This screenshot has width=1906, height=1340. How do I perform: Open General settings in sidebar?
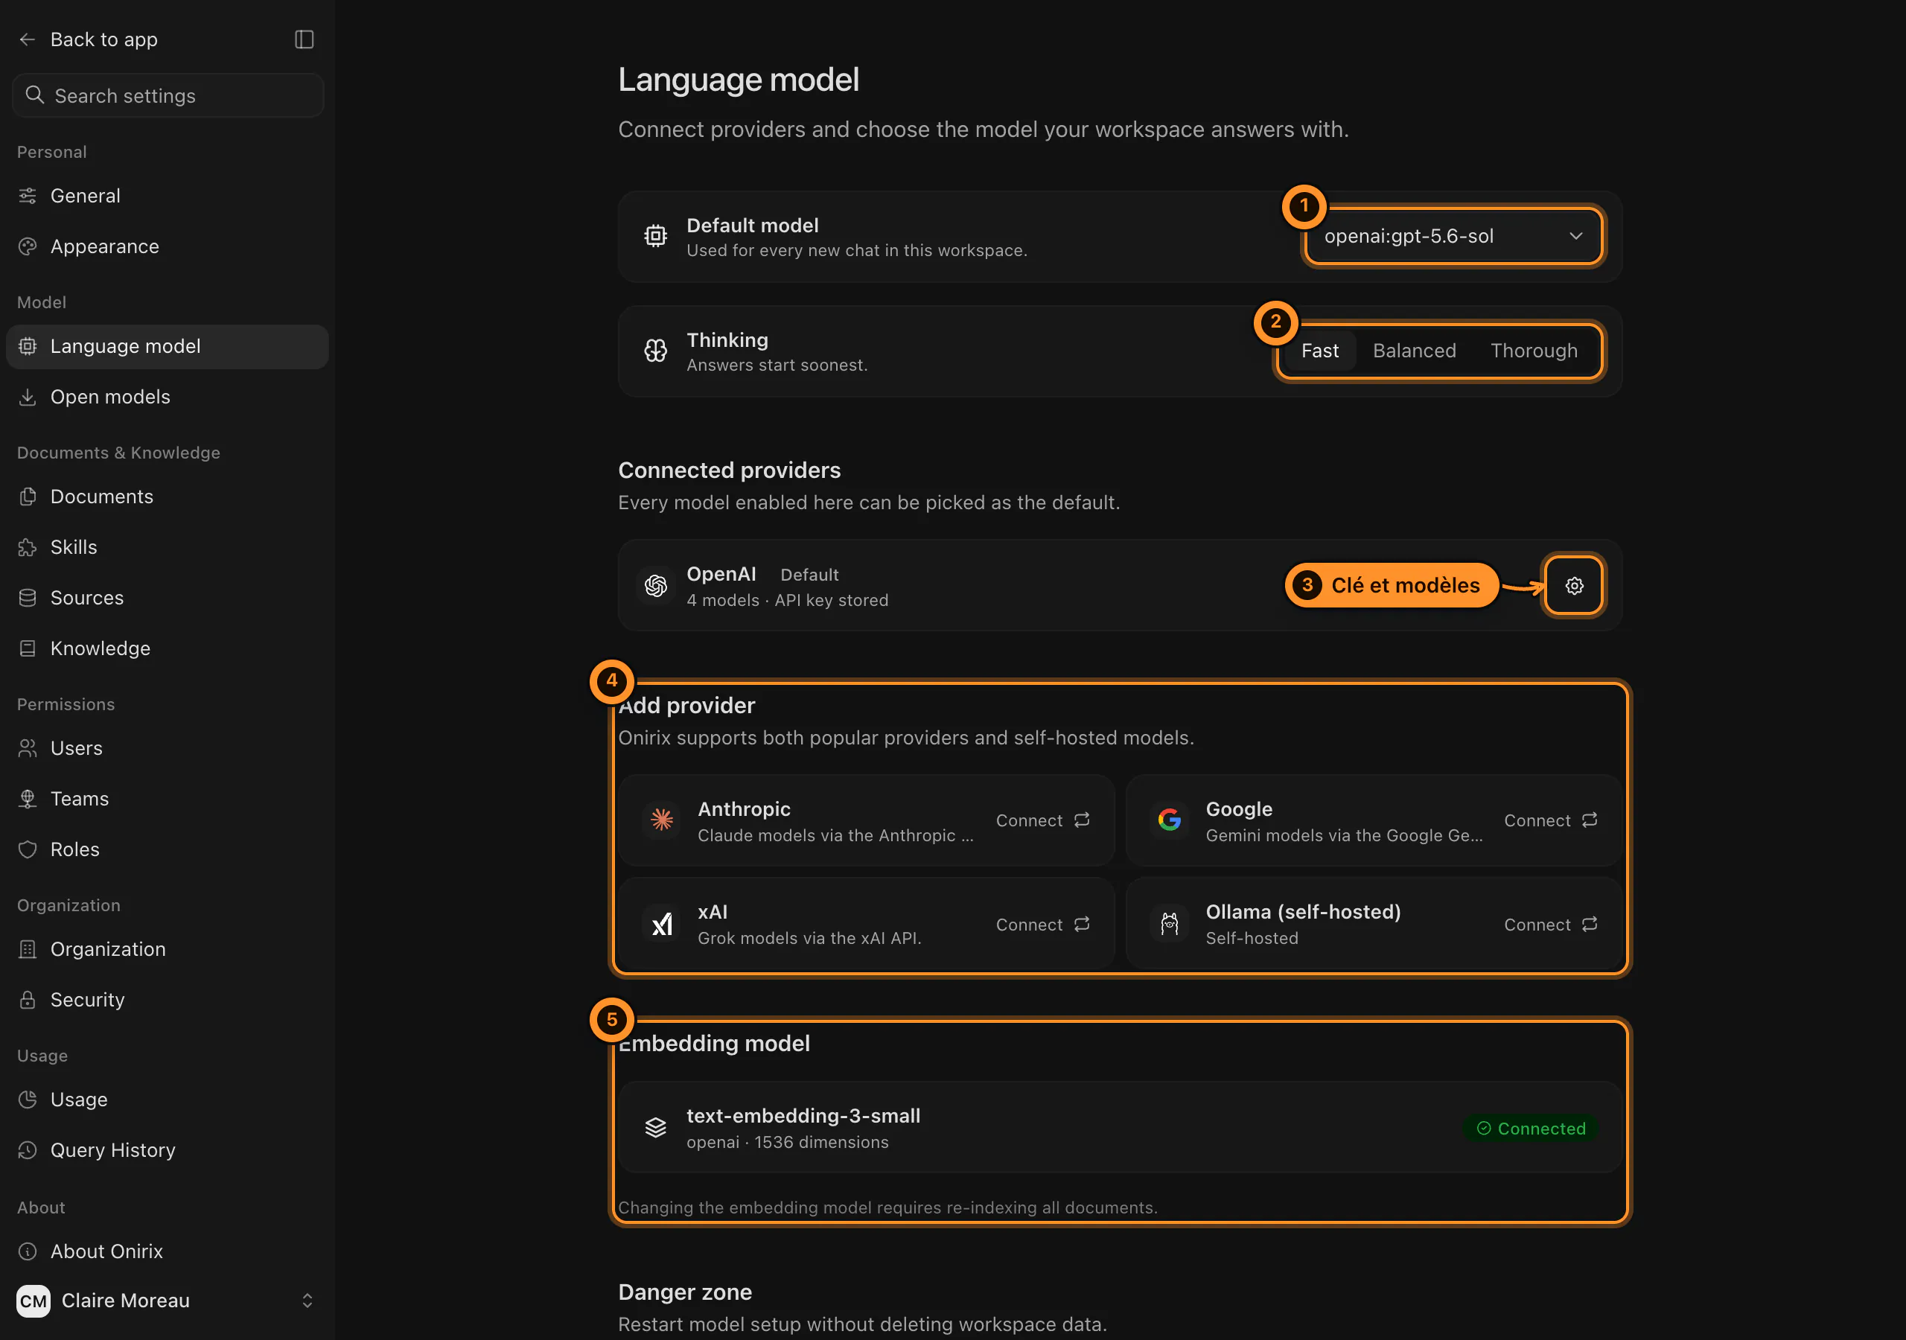pyautogui.click(x=167, y=196)
